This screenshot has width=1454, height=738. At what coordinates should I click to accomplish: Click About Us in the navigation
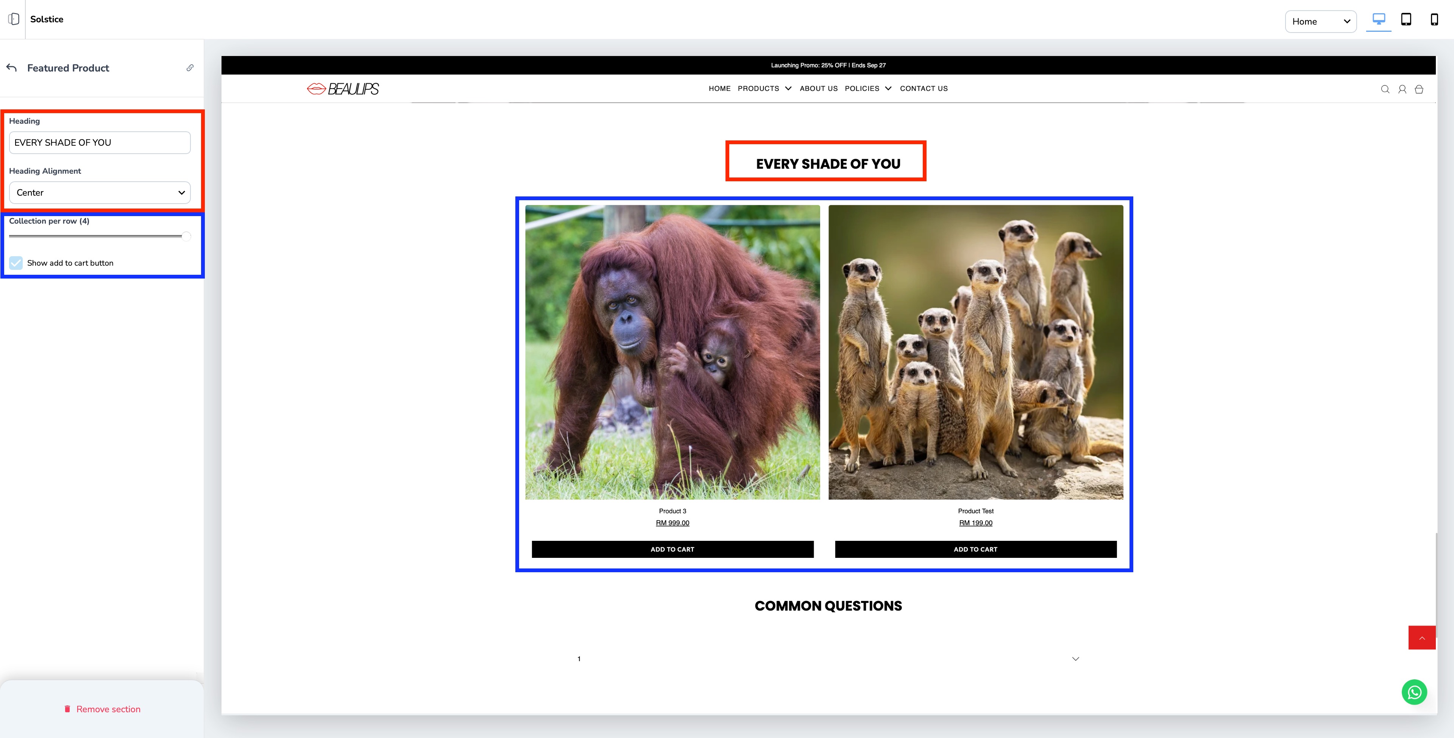pos(818,89)
